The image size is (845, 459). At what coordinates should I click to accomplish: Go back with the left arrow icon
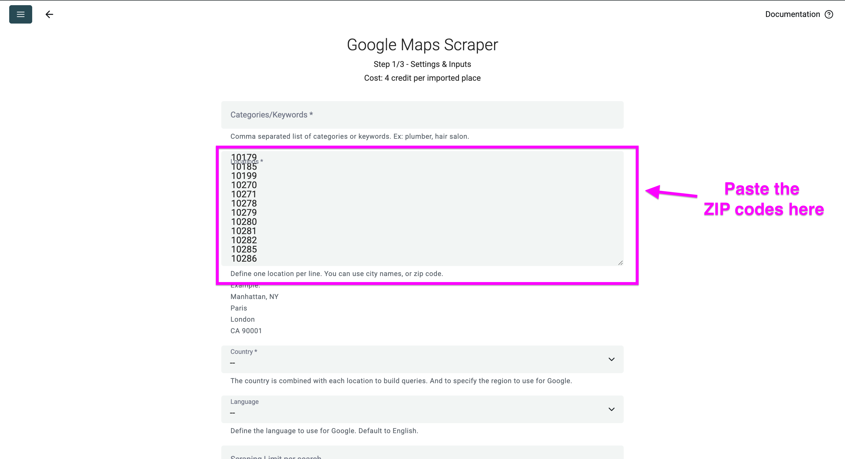pyautogui.click(x=49, y=14)
